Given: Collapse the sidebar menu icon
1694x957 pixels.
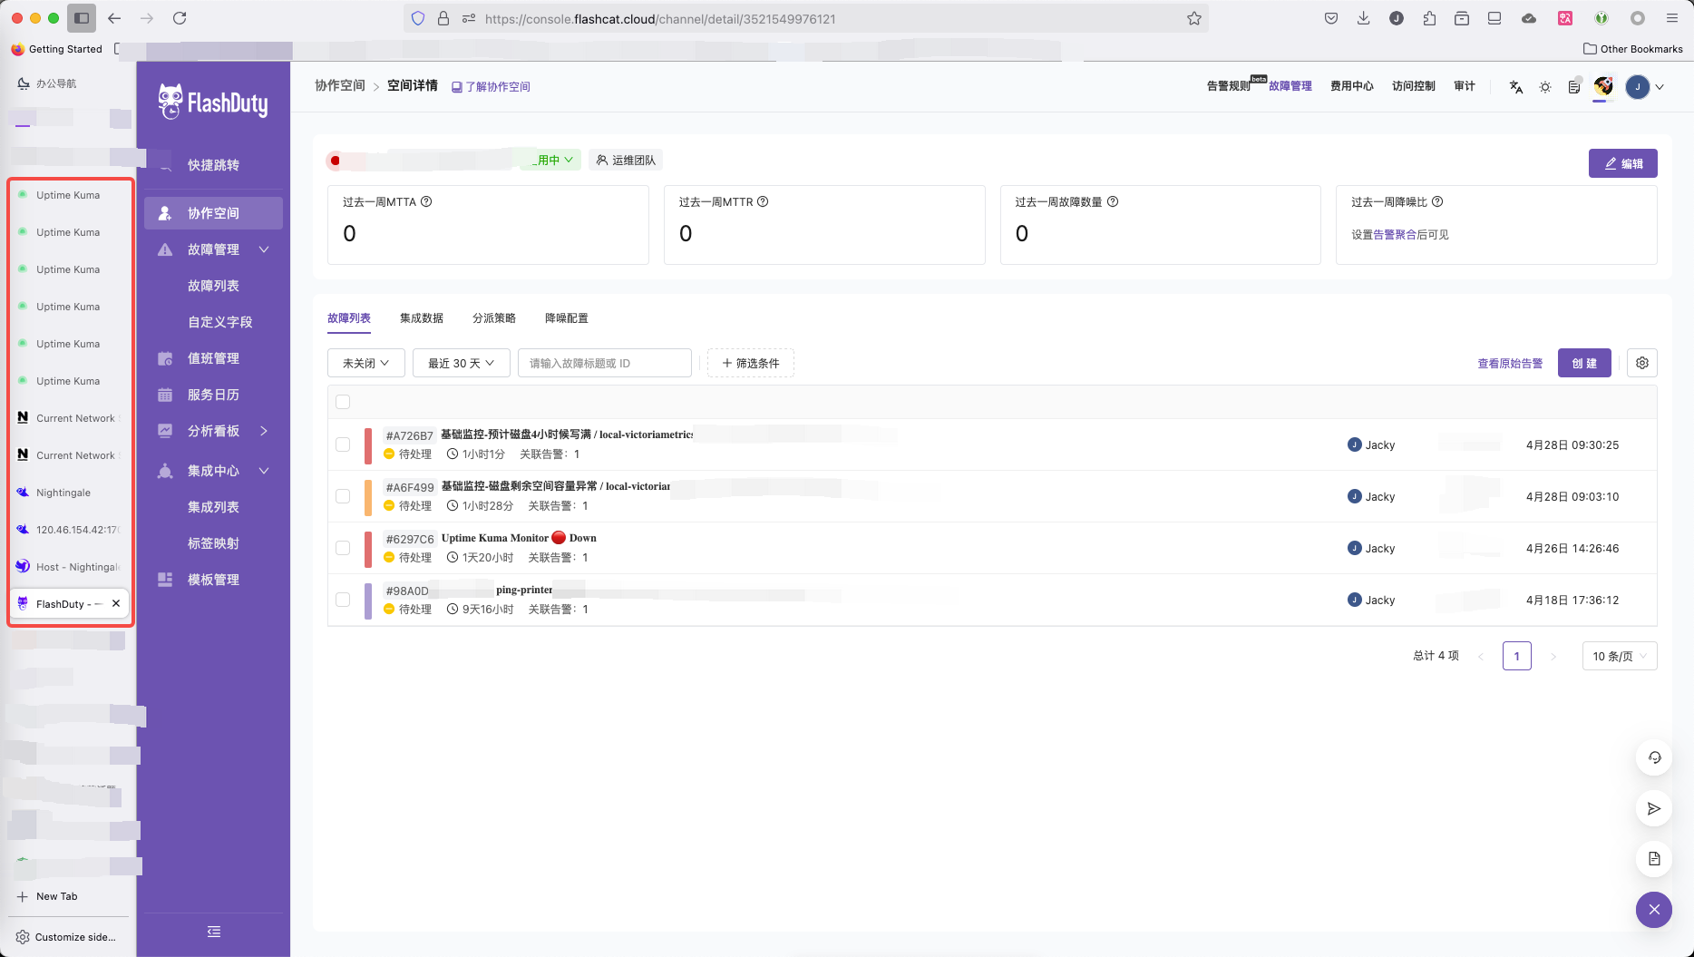Looking at the screenshot, I should [214, 932].
